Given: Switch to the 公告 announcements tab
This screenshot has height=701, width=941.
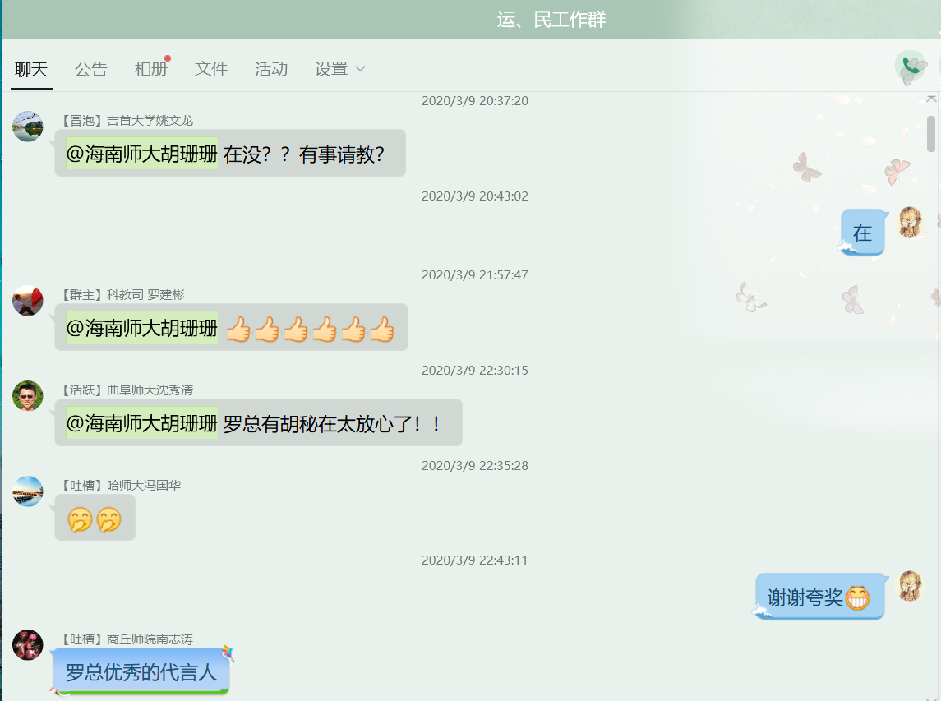Looking at the screenshot, I should click(91, 69).
